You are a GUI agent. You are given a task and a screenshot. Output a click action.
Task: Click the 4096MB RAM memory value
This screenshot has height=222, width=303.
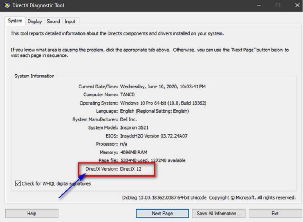[x=134, y=152]
